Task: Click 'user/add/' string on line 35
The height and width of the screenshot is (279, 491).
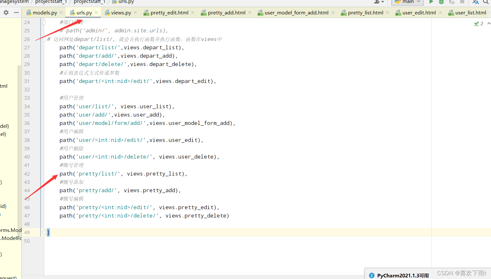Action: pyautogui.click(x=93, y=115)
